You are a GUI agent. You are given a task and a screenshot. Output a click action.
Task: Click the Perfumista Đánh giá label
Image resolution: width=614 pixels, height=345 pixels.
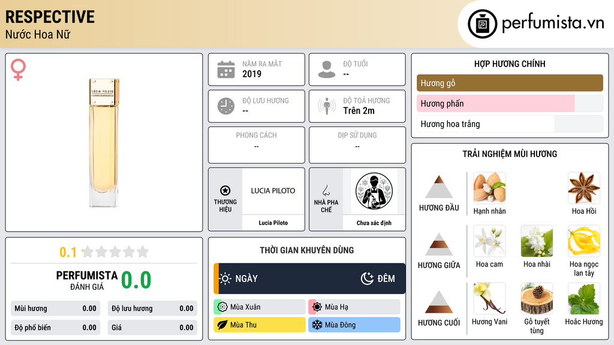point(86,280)
